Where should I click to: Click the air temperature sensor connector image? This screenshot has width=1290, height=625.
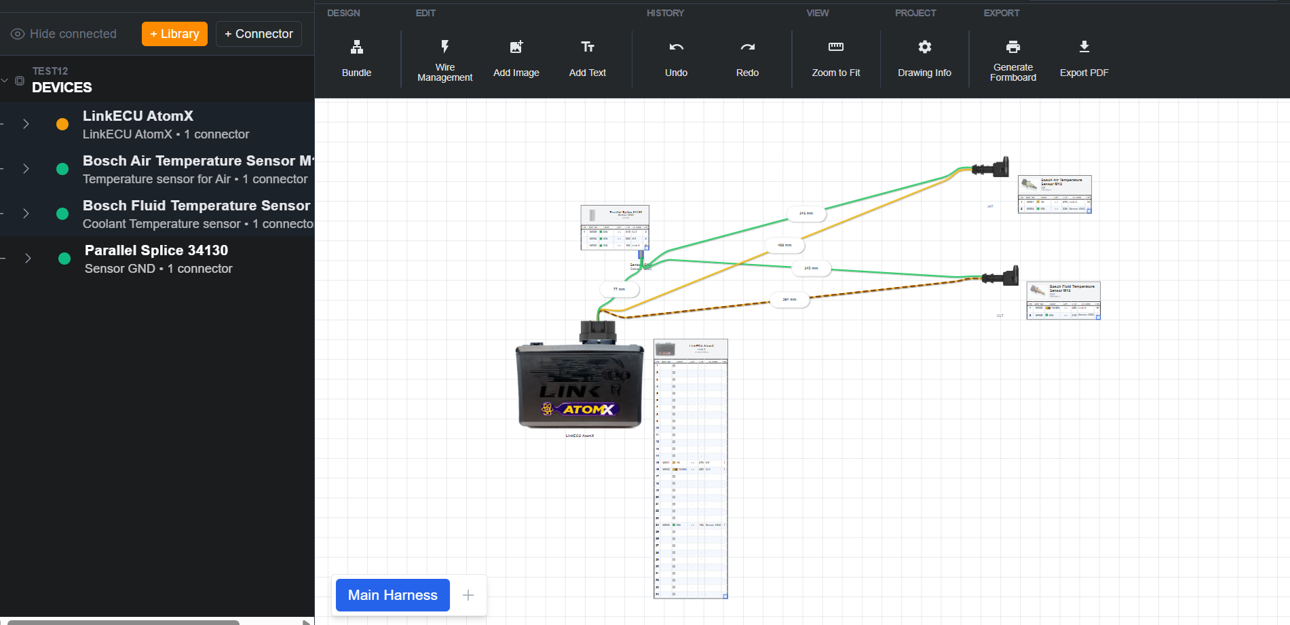[991, 167]
